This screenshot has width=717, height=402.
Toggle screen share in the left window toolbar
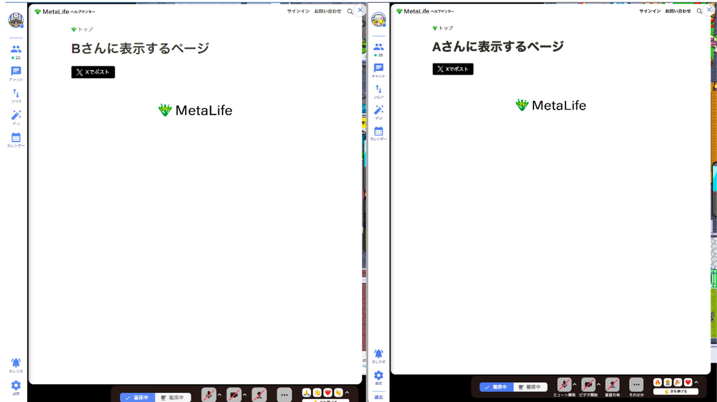259,395
